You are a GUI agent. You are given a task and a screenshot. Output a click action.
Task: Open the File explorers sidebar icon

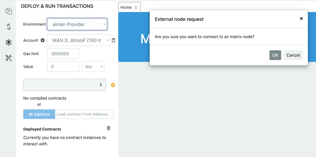(9, 11)
